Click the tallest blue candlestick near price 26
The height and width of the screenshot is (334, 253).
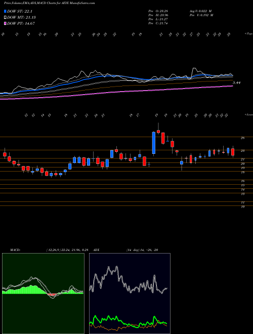(153, 143)
